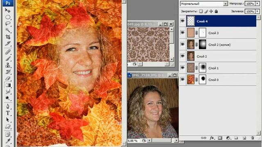Create a new layer group folder
Image resolution: width=262 pixels, height=147 pixels.
236,138
